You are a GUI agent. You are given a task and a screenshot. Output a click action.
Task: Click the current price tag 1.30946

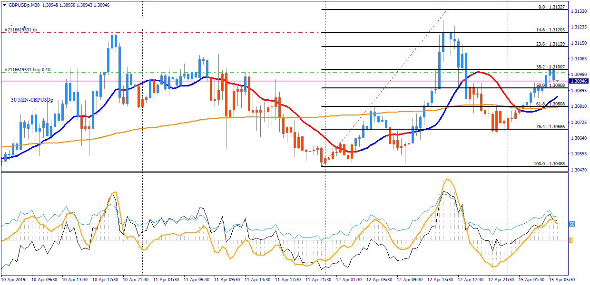[x=579, y=81]
